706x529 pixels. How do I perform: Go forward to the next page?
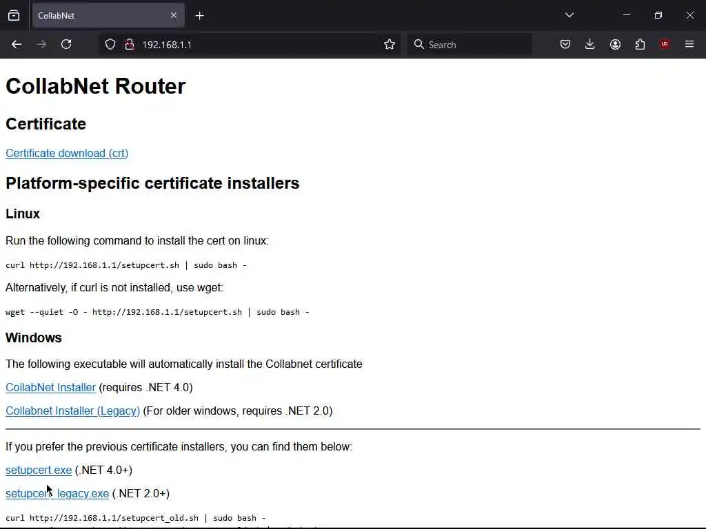point(41,45)
